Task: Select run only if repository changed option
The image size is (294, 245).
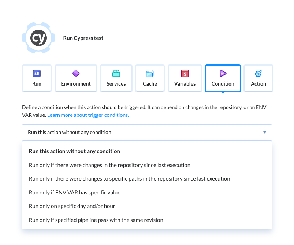Action: pyautogui.click(x=109, y=165)
